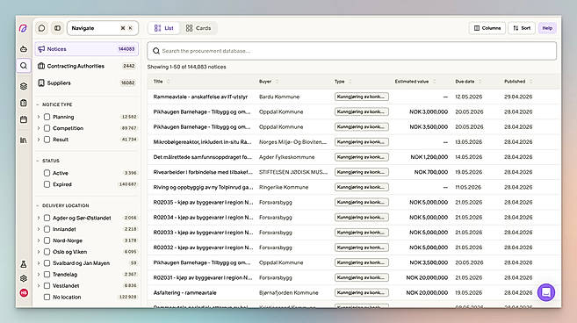This screenshot has width=577, height=323.
Task: Tick the Result checkbox
Action: 47,140
